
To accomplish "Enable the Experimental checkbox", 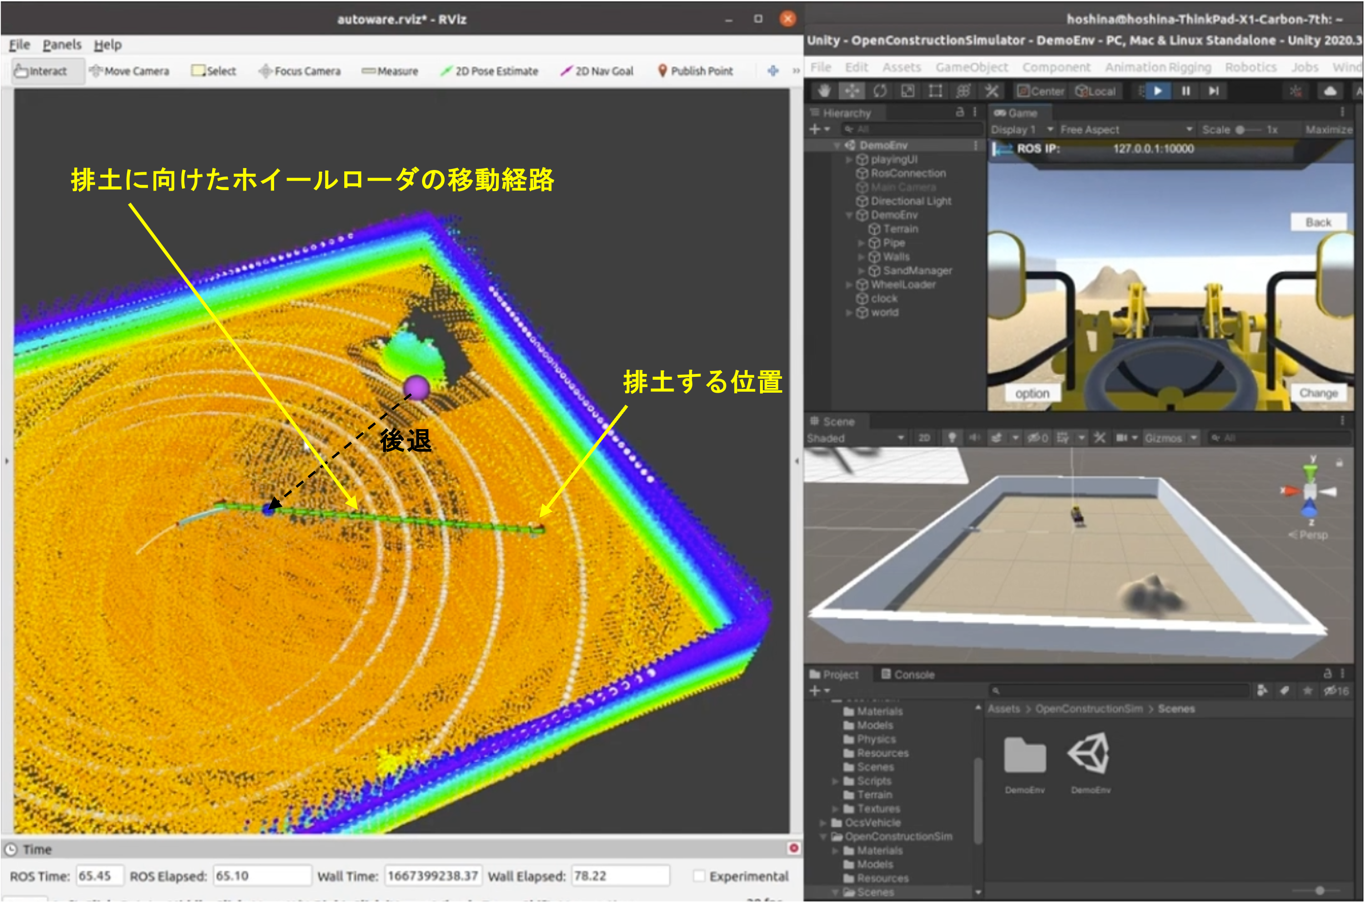I will (x=699, y=876).
